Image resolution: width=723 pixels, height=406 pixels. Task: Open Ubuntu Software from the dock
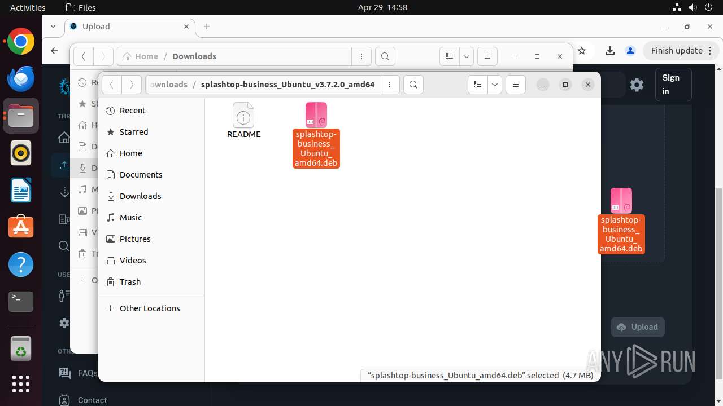coord(21,227)
